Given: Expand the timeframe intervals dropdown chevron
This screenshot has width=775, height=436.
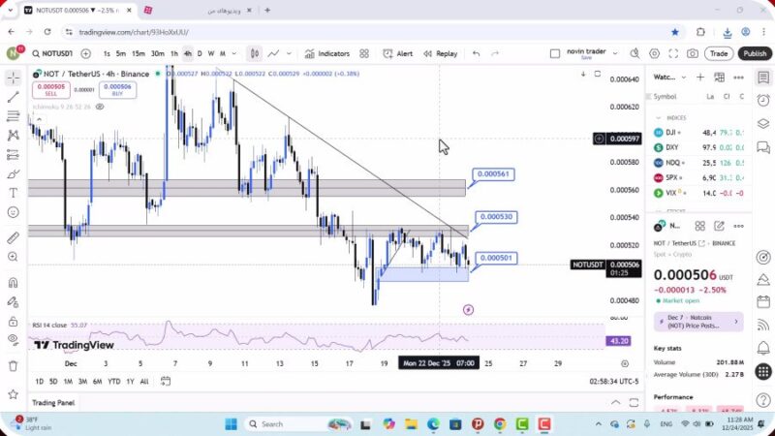Looking at the screenshot, I should point(235,53).
